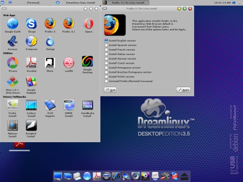
Task: Click the Apply button
Action: click(183, 90)
